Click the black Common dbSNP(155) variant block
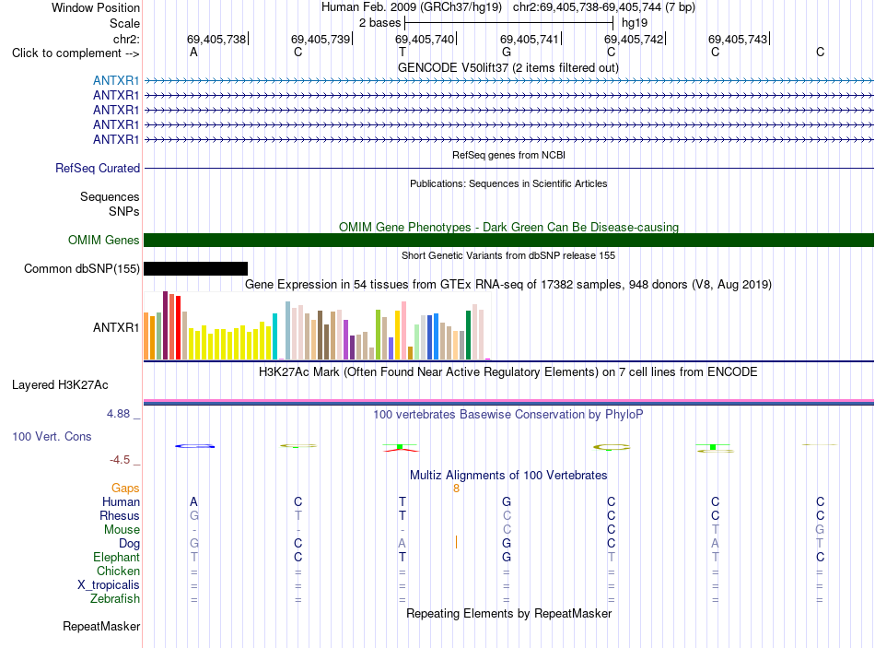This screenshot has width=875, height=648. coord(195,269)
